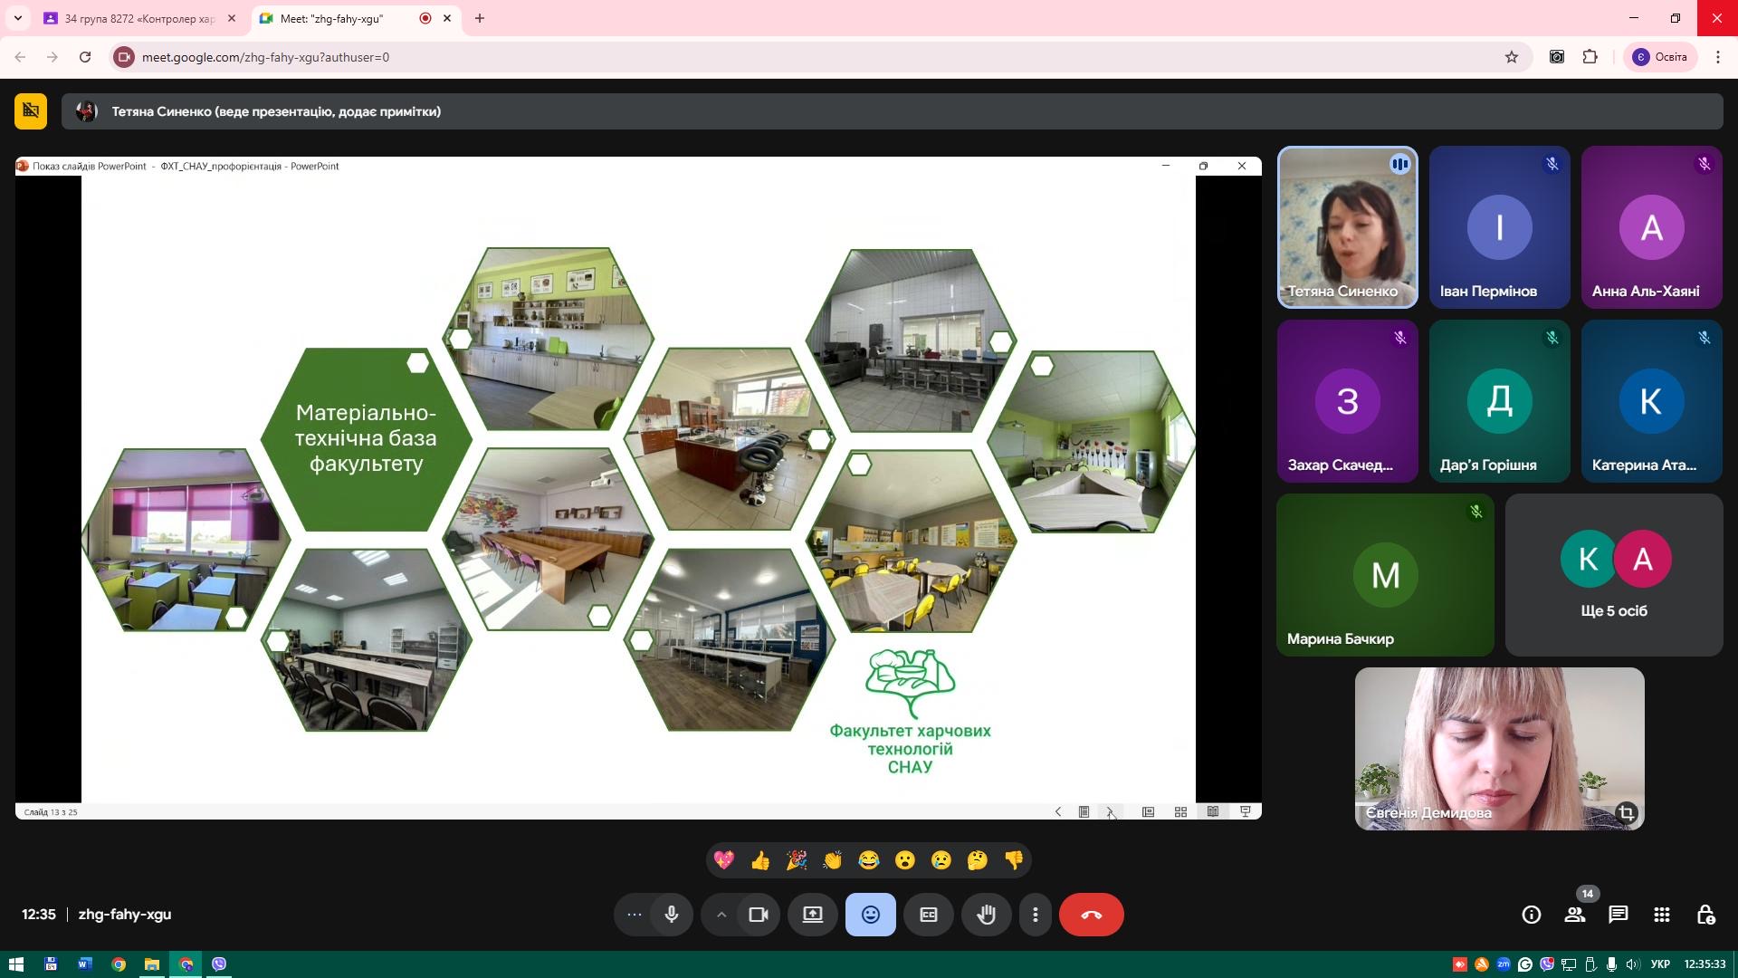Switch to the "34 група 8272" tab

coord(136,18)
